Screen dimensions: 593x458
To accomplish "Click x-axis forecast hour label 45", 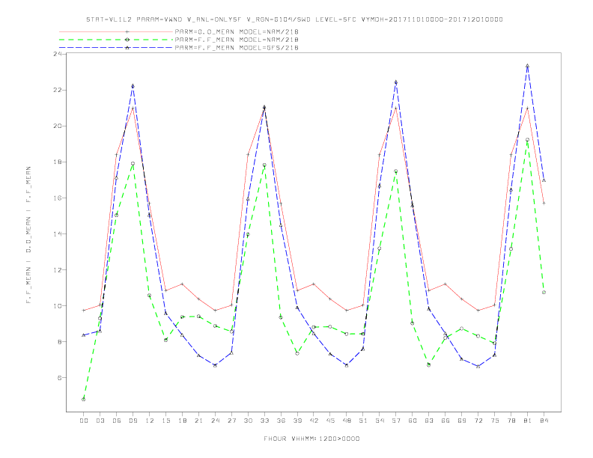I will (330, 421).
